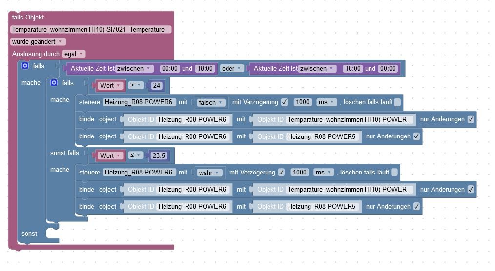Click the 'steuere' label in wahr row
The width and height of the screenshot is (495, 271).
(89, 172)
